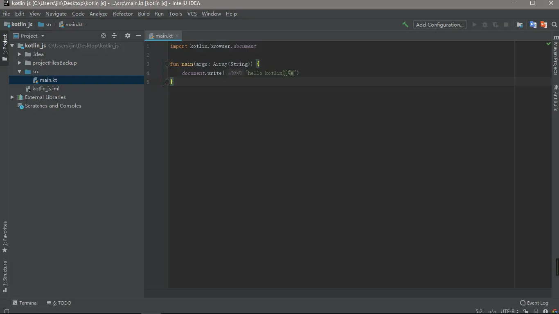The width and height of the screenshot is (559, 314).
Task: Click the document.write code line in editor
Action: [x=241, y=73]
